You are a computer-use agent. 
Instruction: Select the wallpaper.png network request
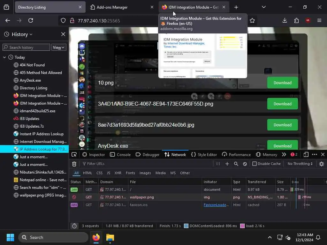point(198,197)
